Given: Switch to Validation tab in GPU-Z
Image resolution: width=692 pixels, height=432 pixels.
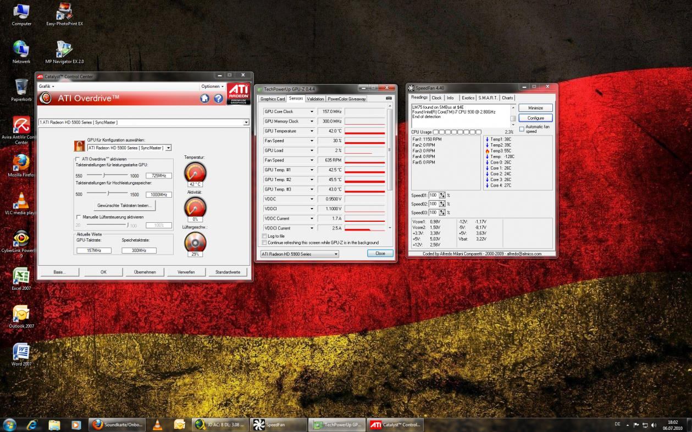Looking at the screenshot, I should (315, 99).
